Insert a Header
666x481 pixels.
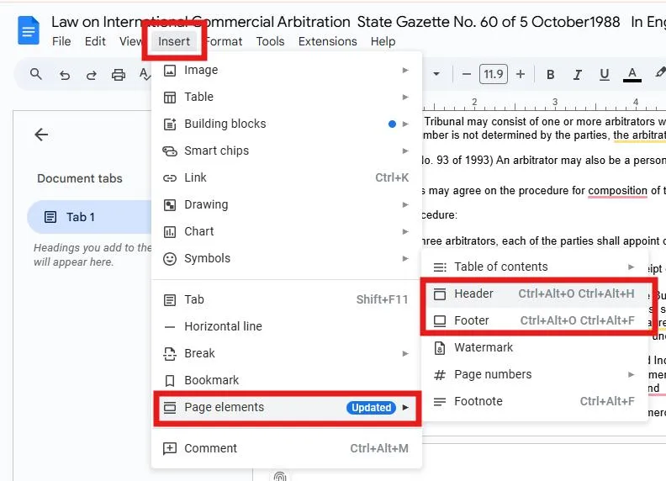[x=535, y=293]
